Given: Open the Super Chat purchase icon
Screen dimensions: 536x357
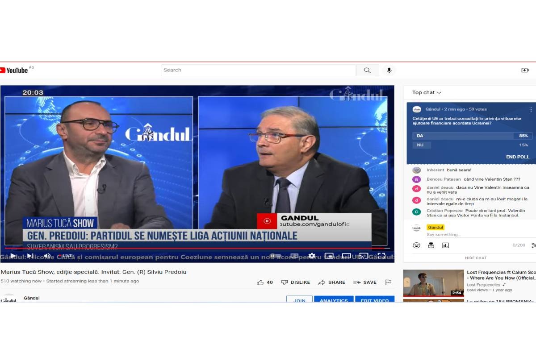Looking at the screenshot, I should (x=431, y=245).
